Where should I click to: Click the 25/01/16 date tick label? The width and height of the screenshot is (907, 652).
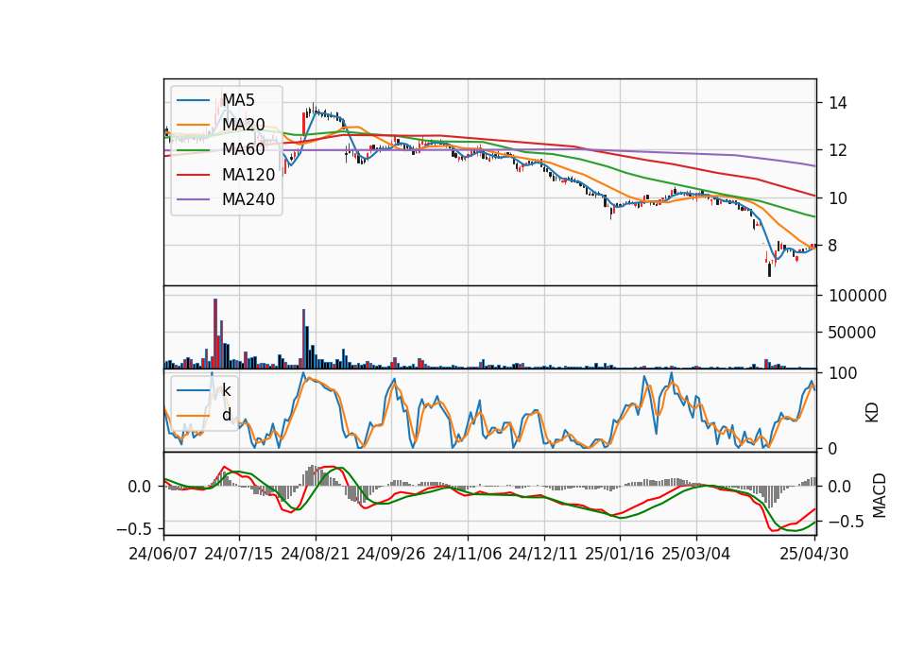click(620, 554)
